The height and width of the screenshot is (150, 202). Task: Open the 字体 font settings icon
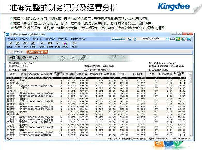click(x=42, y=45)
